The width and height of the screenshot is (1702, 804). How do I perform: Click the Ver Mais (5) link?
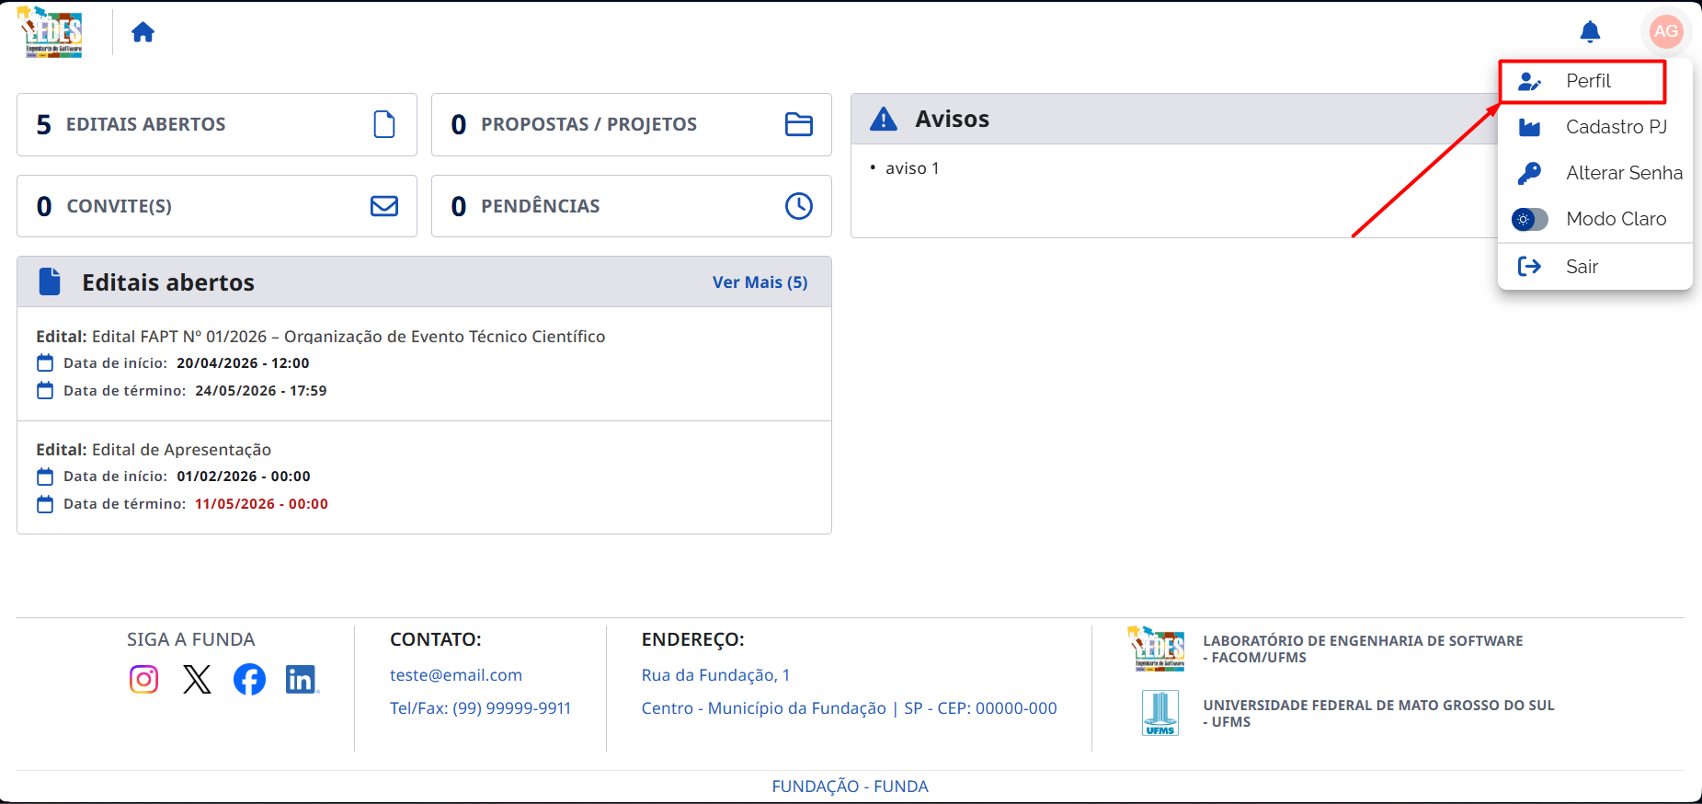760,282
